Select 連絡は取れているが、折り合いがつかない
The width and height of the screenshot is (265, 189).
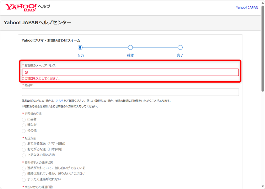pos(24,174)
